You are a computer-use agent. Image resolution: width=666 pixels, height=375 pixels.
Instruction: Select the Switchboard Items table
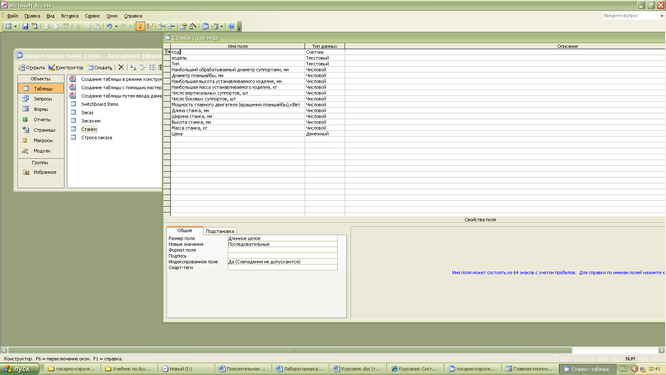coord(99,104)
